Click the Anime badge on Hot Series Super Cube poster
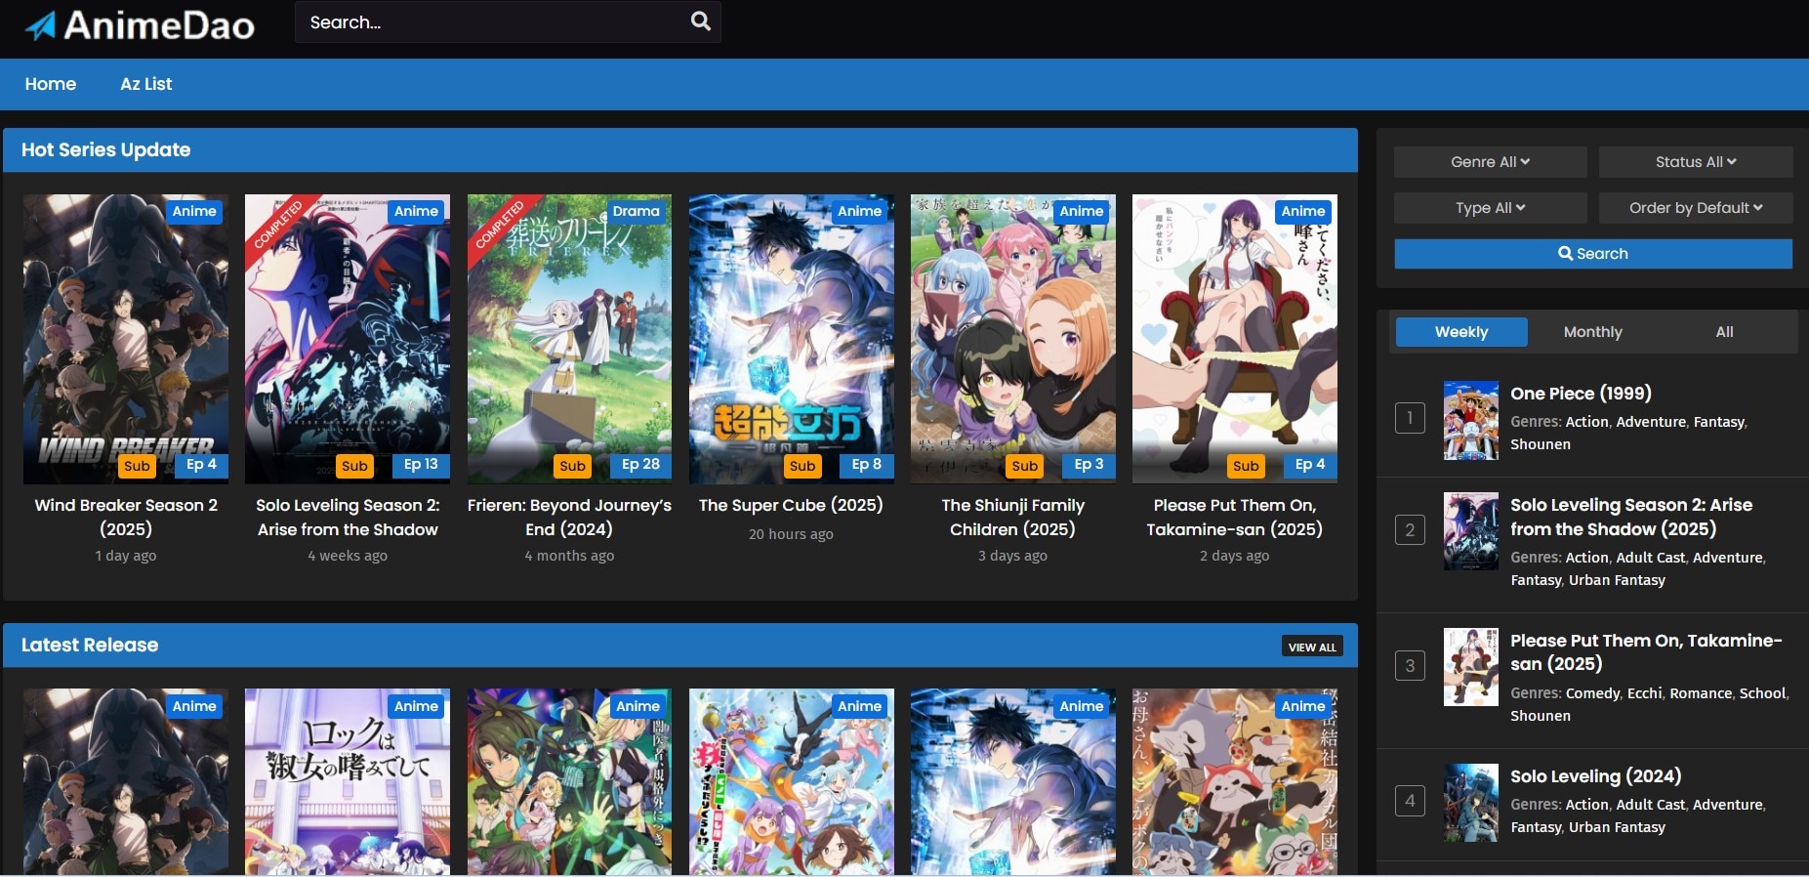 tap(859, 212)
